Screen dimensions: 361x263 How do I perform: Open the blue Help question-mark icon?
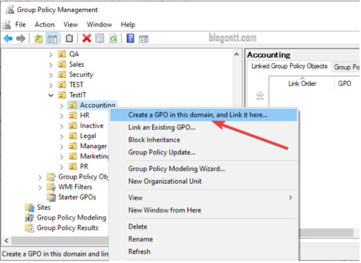tap(130, 38)
